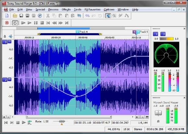This screenshot has width=188, height=134.
Task: Collapse channel 1 with its minus button
Action: point(10,42)
